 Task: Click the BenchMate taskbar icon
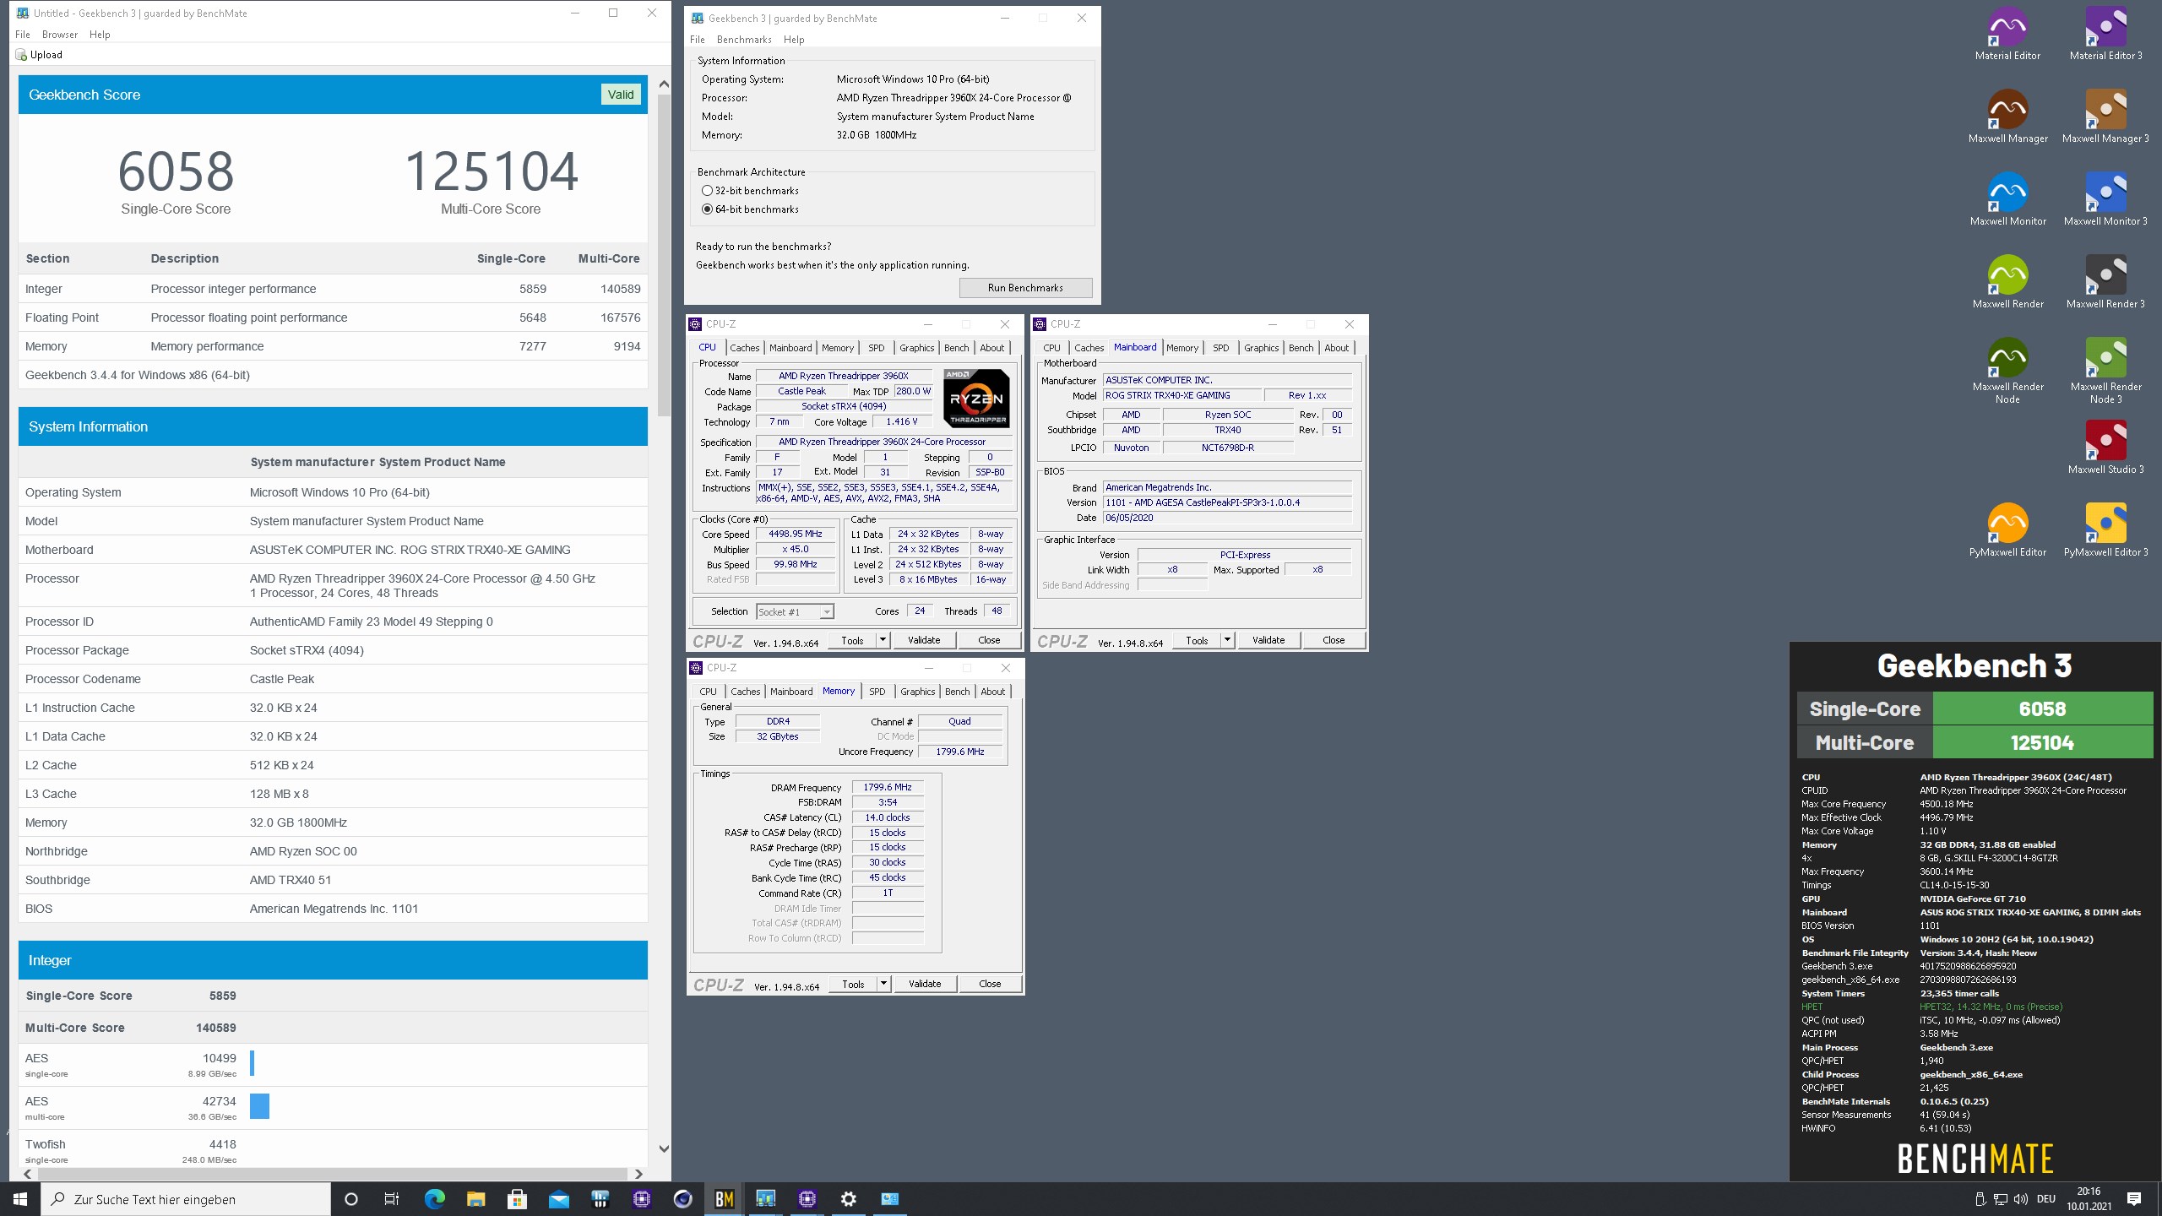(x=725, y=1199)
